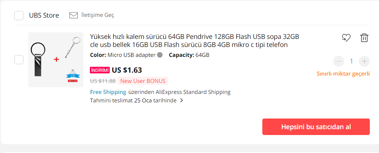Click the İNDİRİMİ discount badge
The height and width of the screenshot is (153, 379).
(100, 70)
